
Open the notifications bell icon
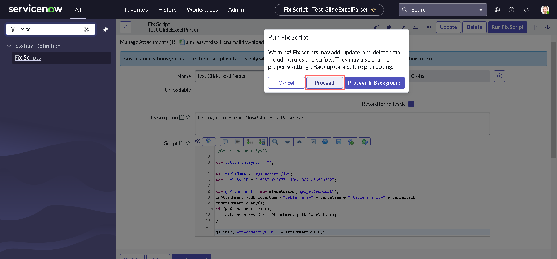coord(526,10)
